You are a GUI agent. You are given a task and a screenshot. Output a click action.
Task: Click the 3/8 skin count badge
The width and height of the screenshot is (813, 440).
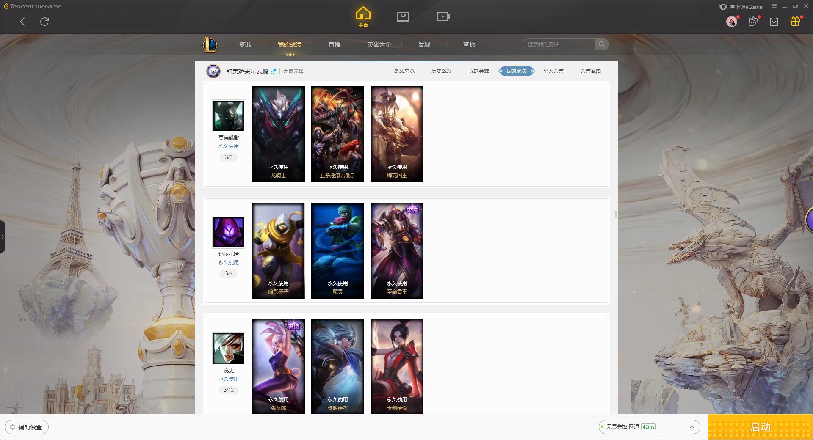[229, 274]
